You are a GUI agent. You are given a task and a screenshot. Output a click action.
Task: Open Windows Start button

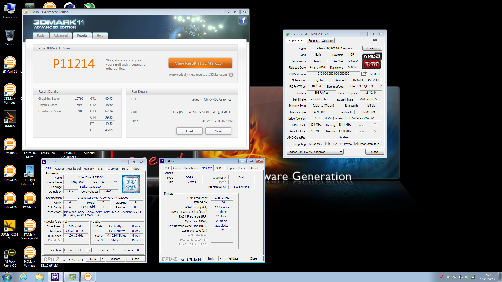pyautogui.click(x=7, y=277)
